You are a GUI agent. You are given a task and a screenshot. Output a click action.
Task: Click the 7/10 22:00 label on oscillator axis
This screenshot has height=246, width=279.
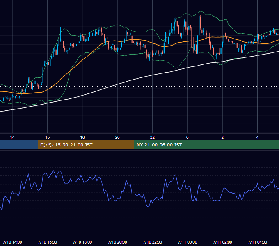152,242
